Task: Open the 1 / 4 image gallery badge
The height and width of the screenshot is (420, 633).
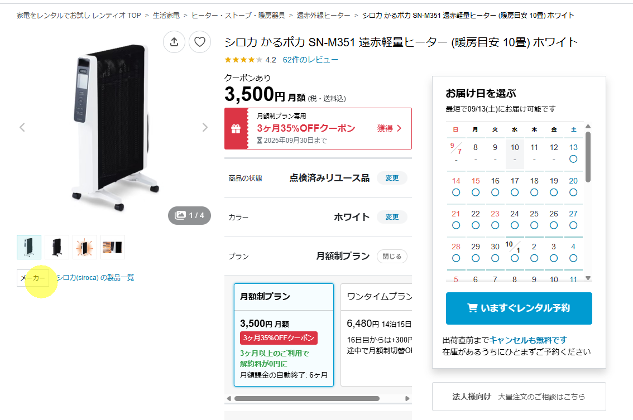Action: pyautogui.click(x=189, y=215)
